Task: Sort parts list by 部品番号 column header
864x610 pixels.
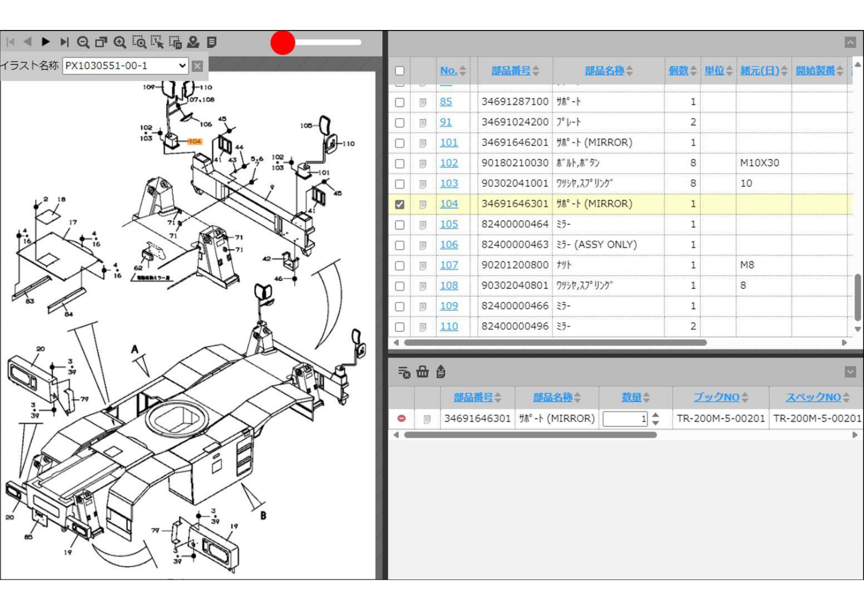Action: [x=511, y=71]
